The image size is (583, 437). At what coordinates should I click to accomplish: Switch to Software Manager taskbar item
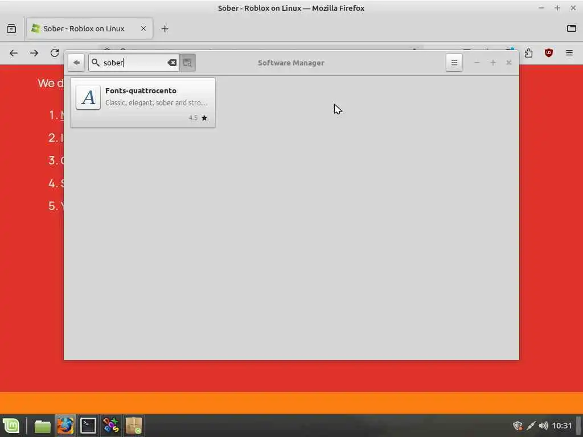point(134,426)
